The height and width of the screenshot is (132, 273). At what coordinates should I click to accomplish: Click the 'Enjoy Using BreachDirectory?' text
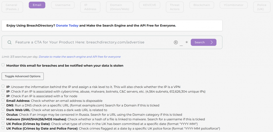click(31, 26)
